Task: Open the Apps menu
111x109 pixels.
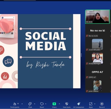Action: [91, 105]
